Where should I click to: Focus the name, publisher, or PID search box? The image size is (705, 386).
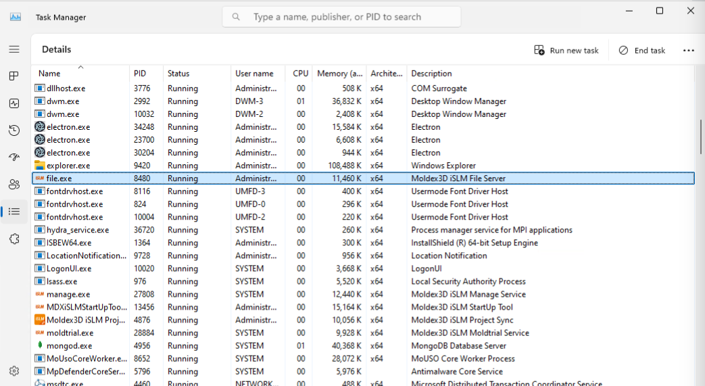(x=341, y=17)
